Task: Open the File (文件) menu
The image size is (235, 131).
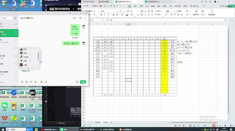Action: pos(86,6)
